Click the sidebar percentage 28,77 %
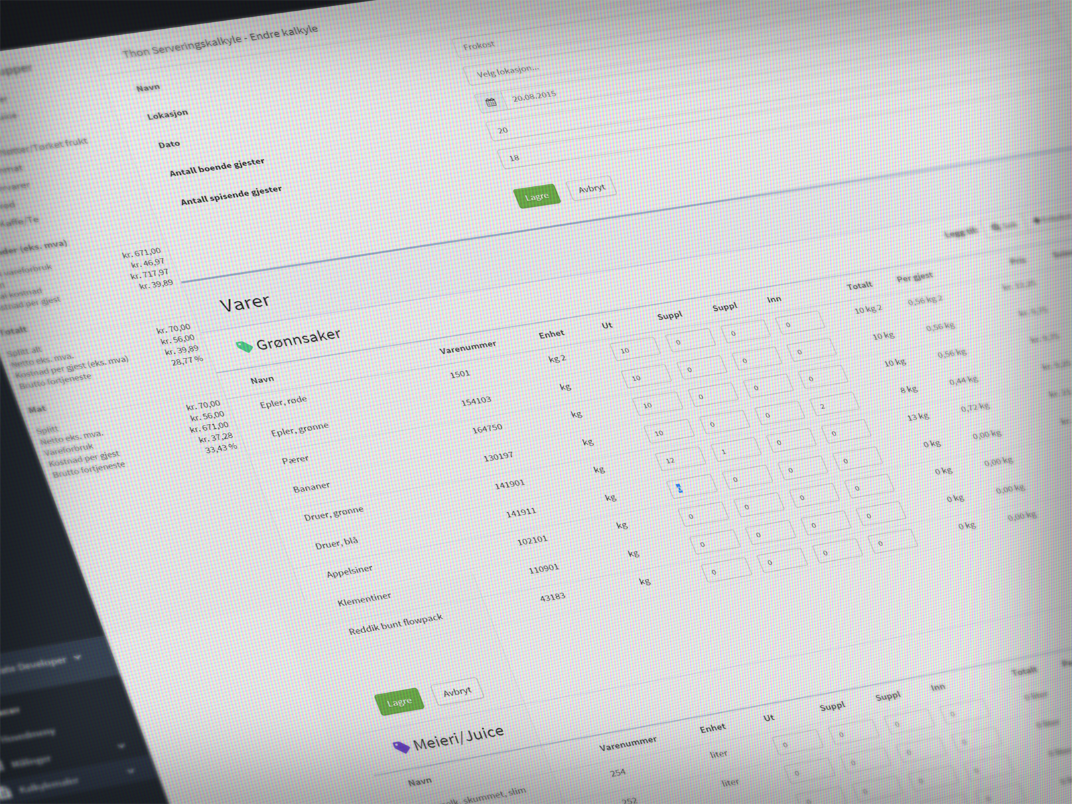Viewport: 1072px width, 804px height. point(187,360)
